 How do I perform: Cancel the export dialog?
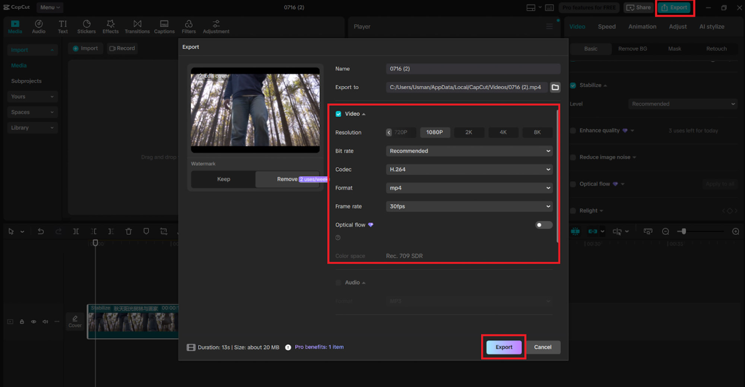(x=543, y=347)
